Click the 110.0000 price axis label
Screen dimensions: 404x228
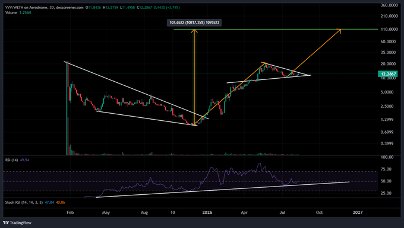coord(389,29)
